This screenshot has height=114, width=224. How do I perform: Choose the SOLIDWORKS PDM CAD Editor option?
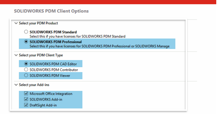point(26,64)
